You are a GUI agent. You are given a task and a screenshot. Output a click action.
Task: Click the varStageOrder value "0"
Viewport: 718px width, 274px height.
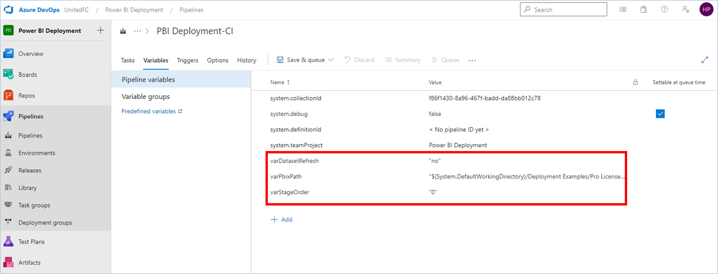433,192
